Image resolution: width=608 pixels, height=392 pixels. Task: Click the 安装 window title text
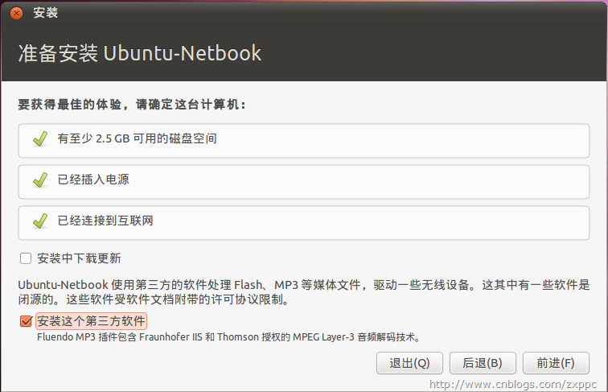tap(45, 13)
